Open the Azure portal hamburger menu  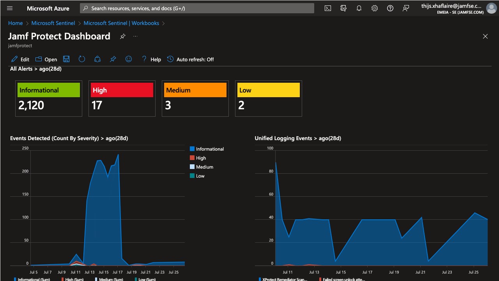point(10,8)
